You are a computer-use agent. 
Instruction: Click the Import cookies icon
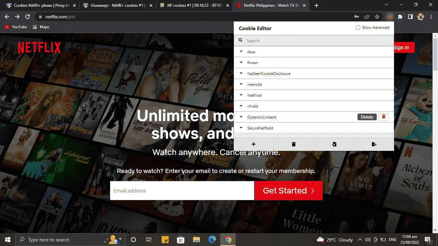click(x=334, y=144)
